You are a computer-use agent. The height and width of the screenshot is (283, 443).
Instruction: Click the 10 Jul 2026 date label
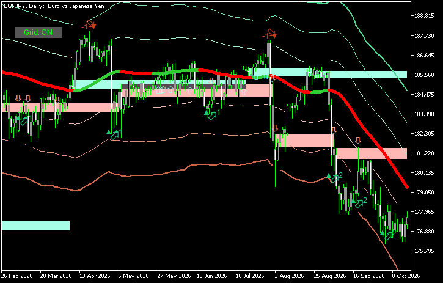(251, 276)
